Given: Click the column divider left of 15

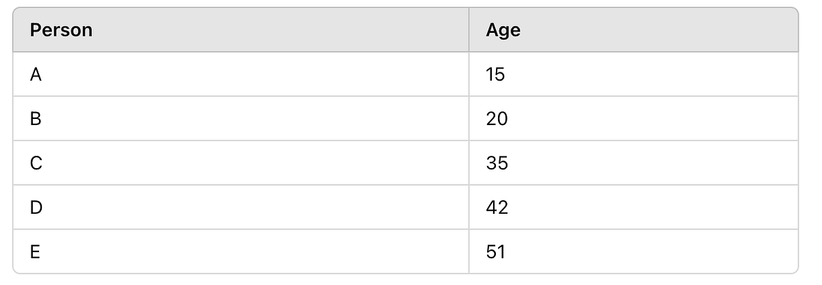Looking at the screenshot, I should click(x=469, y=74).
